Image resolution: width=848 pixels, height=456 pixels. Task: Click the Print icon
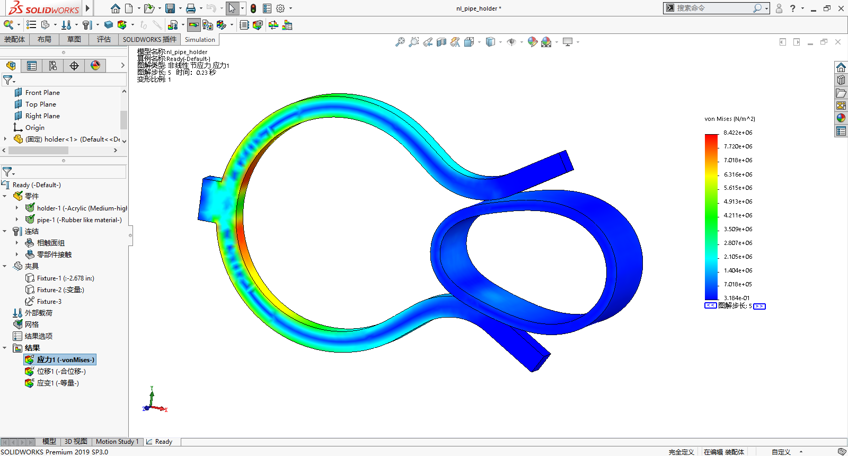(191, 8)
